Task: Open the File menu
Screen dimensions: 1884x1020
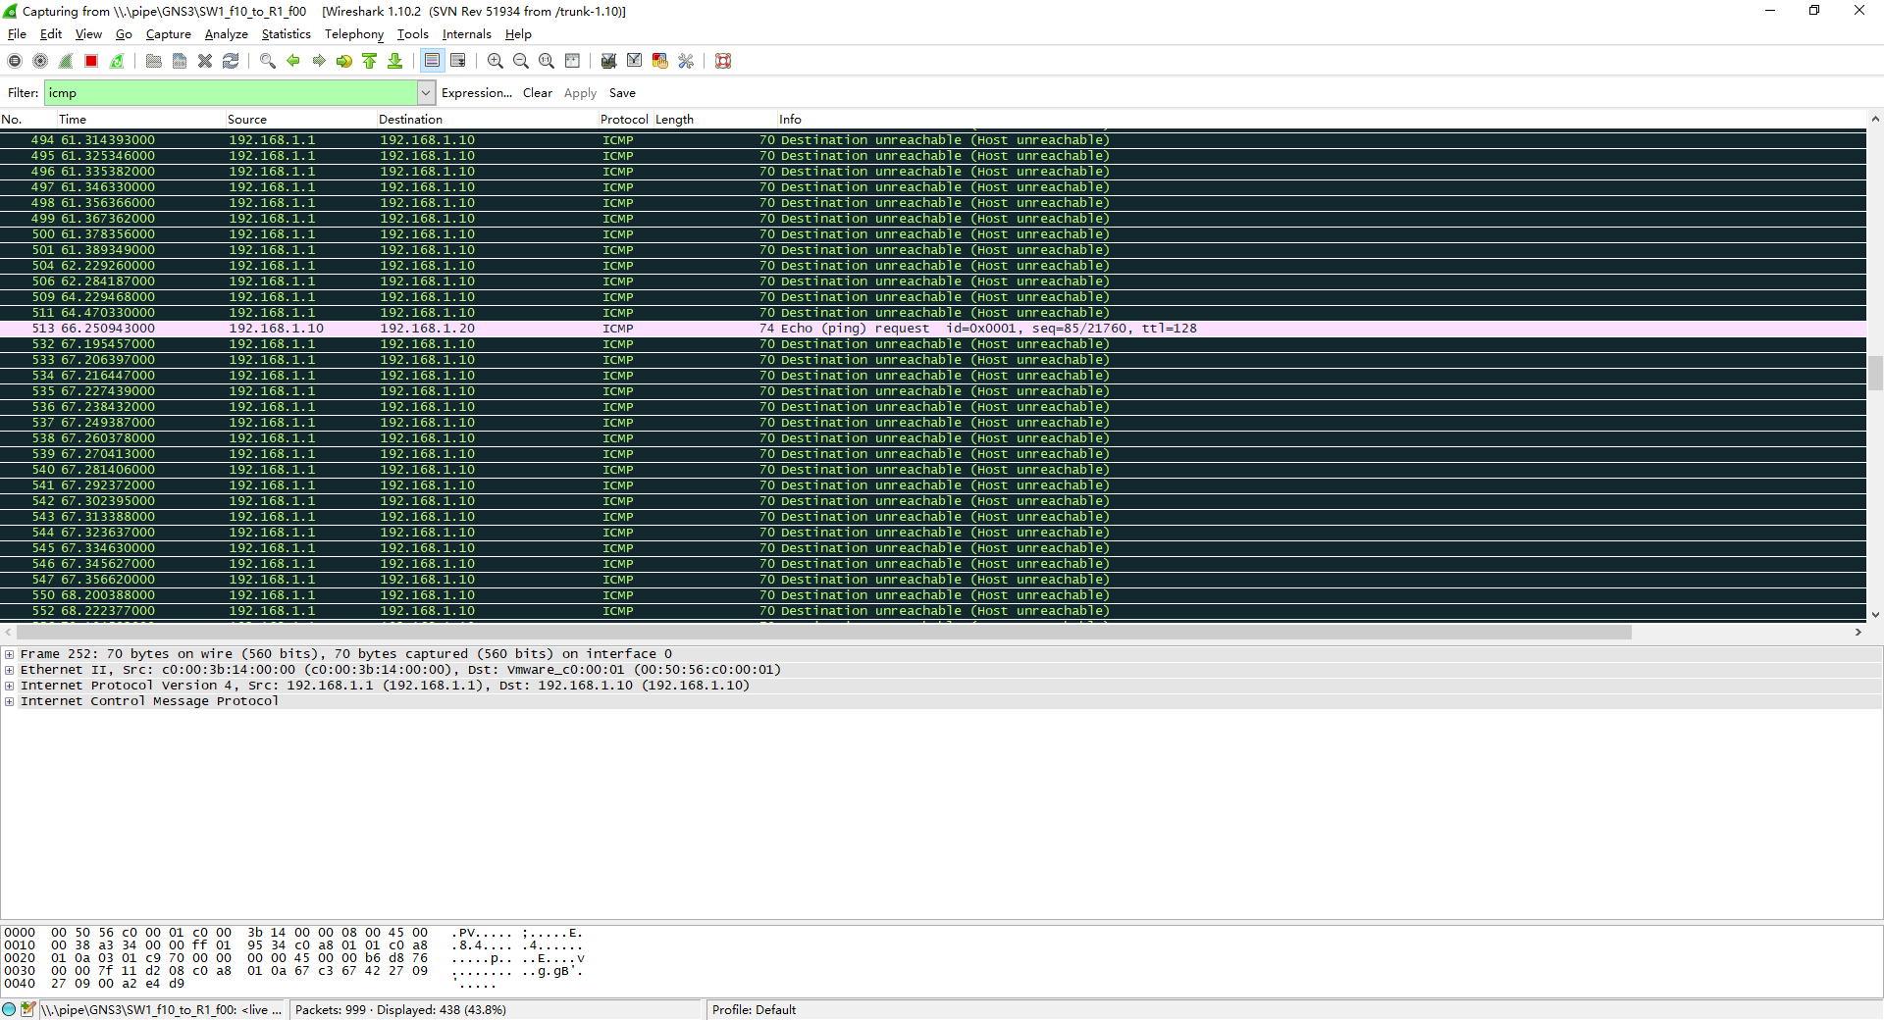Action: pyautogui.click(x=17, y=34)
